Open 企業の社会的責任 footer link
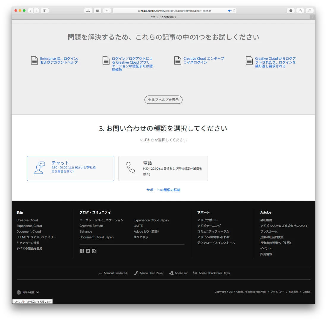The image size is (327, 321). pos(272,237)
